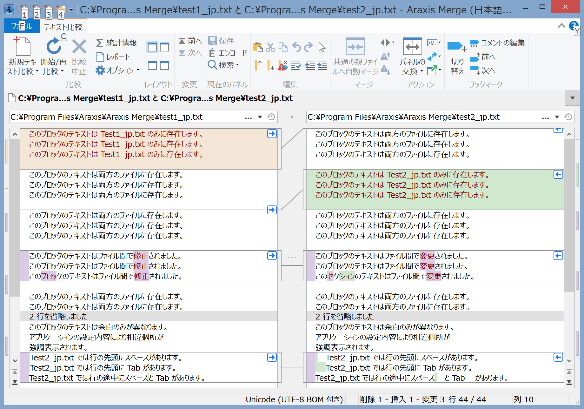The image size is (584, 409).
Task: Switch to the テキスト比較 ribbon tab
Action: click(x=63, y=27)
